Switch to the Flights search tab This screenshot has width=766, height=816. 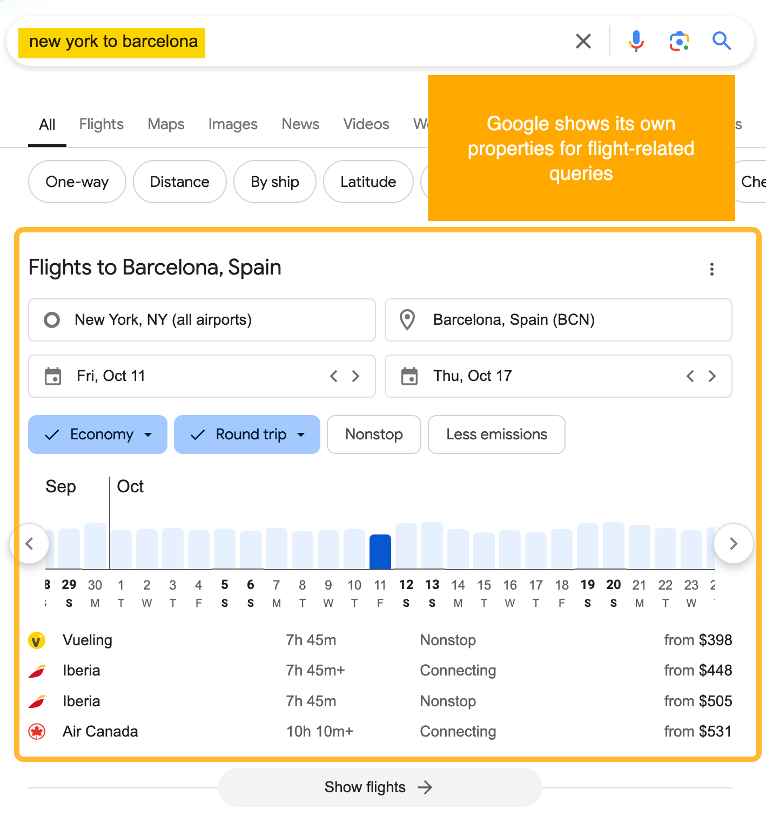[x=101, y=124]
